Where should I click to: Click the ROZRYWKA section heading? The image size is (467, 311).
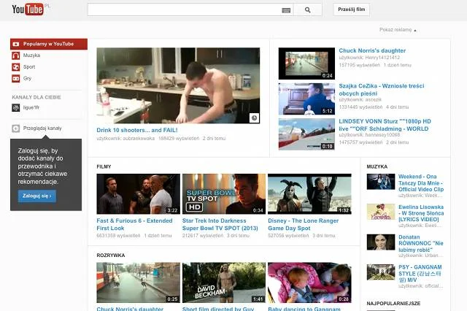(x=111, y=256)
